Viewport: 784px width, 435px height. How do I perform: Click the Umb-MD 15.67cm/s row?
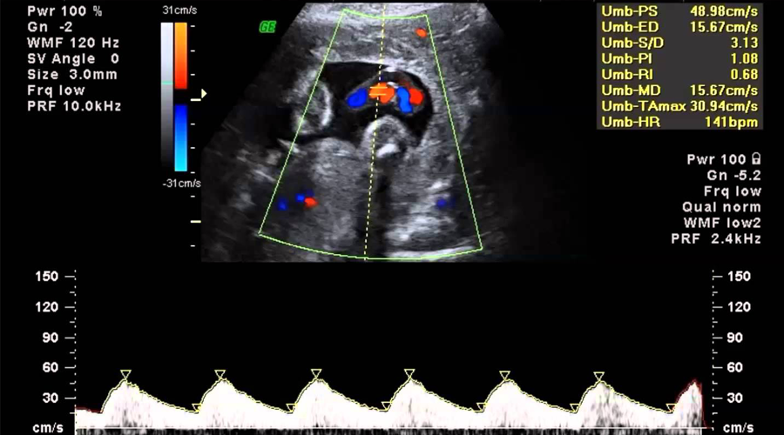click(x=679, y=90)
